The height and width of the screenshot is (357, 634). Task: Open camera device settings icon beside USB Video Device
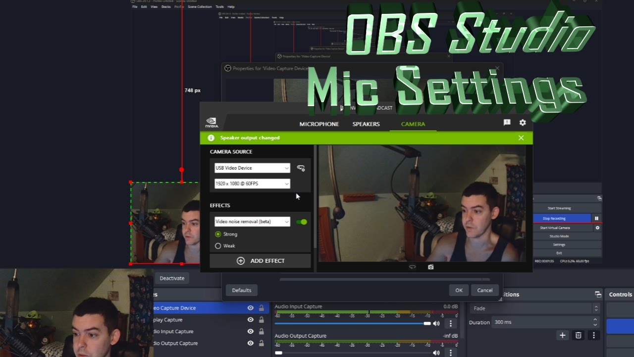pyautogui.click(x=301, y=168)
